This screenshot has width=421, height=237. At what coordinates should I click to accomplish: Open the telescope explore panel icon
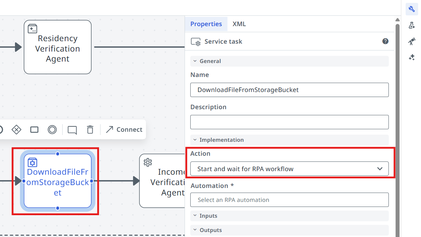[x=412, y=41]
